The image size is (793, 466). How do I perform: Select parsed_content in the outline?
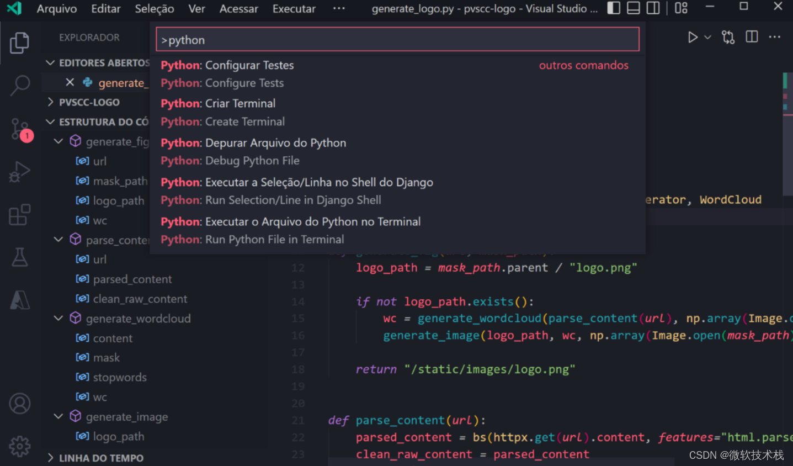(132, 279)
